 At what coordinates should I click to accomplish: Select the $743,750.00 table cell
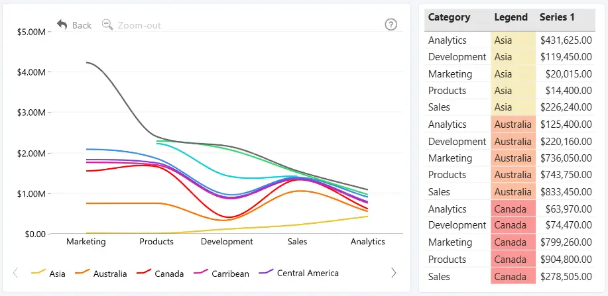point(566,175)
